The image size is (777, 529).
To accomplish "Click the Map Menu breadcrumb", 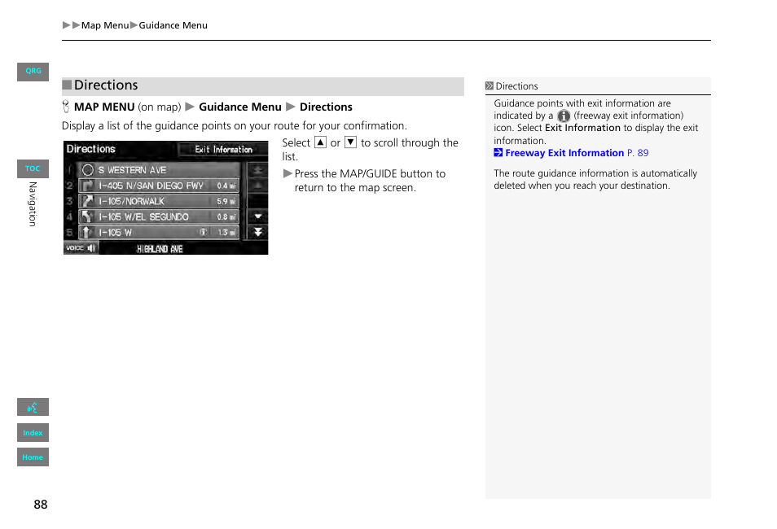I will click(x=104, y=25).
